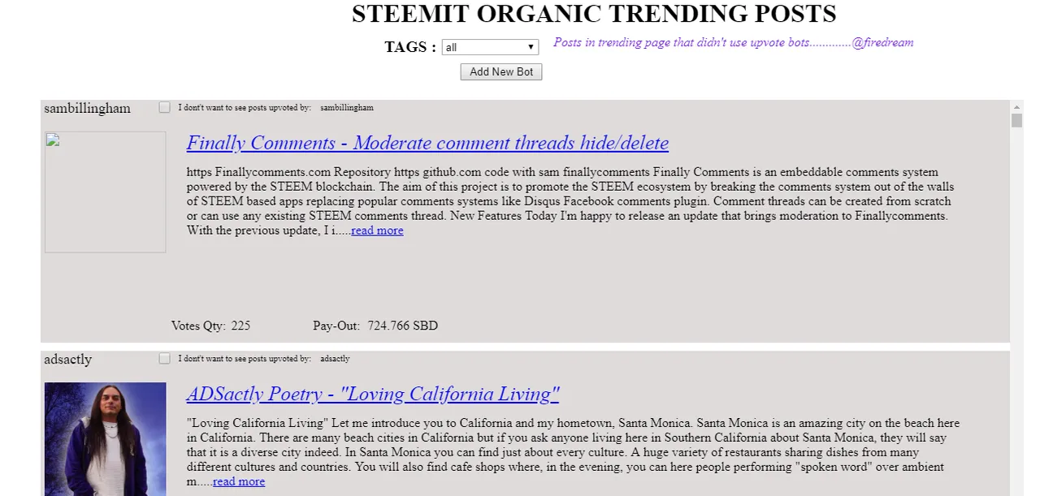1040x496 pixels.
Task: Tick the sambillingham hide-posts checkbox
Action: [165, 107]
